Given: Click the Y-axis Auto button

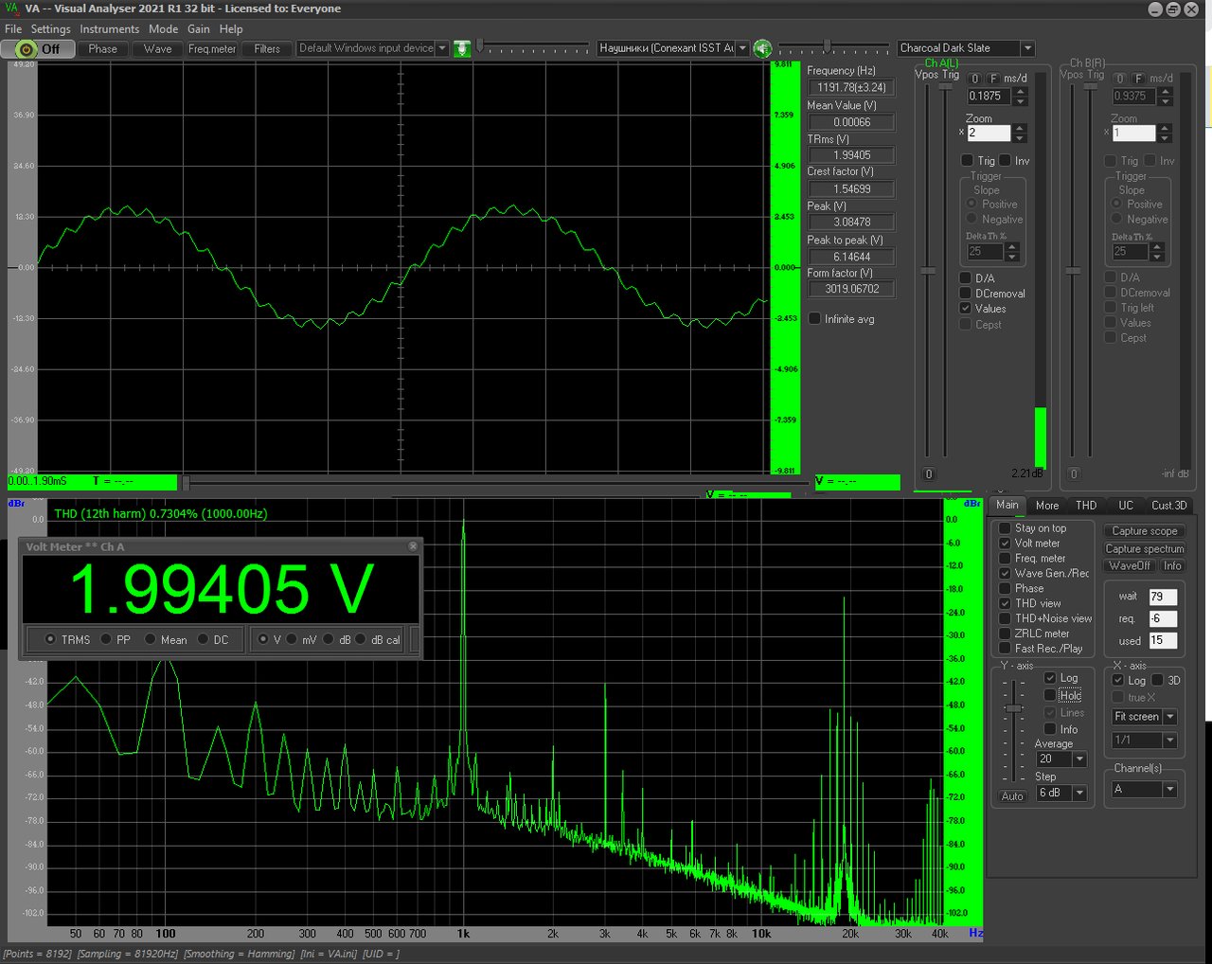Looking at the screenshot, I should (1012, 796).
